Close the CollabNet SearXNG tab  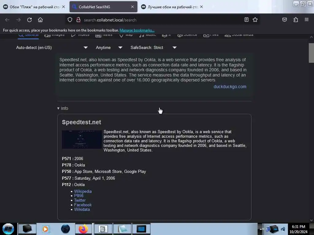click(132, 7)
